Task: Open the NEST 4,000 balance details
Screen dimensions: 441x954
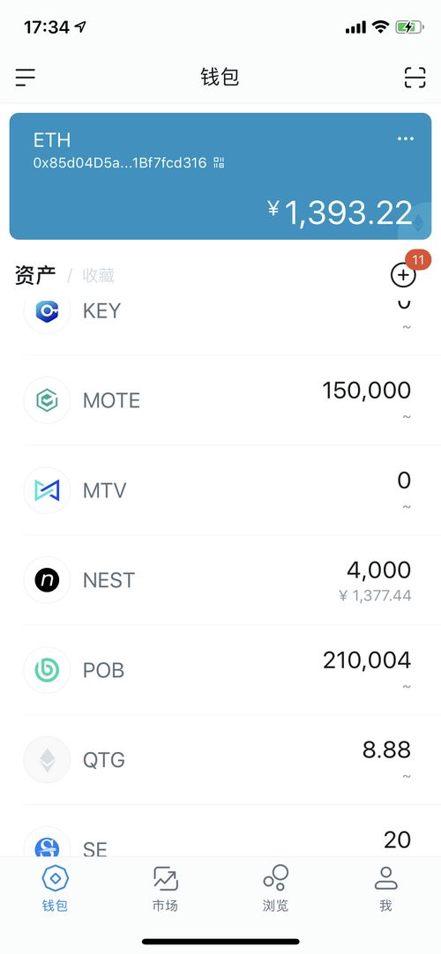Action: [x=375, y=580]
